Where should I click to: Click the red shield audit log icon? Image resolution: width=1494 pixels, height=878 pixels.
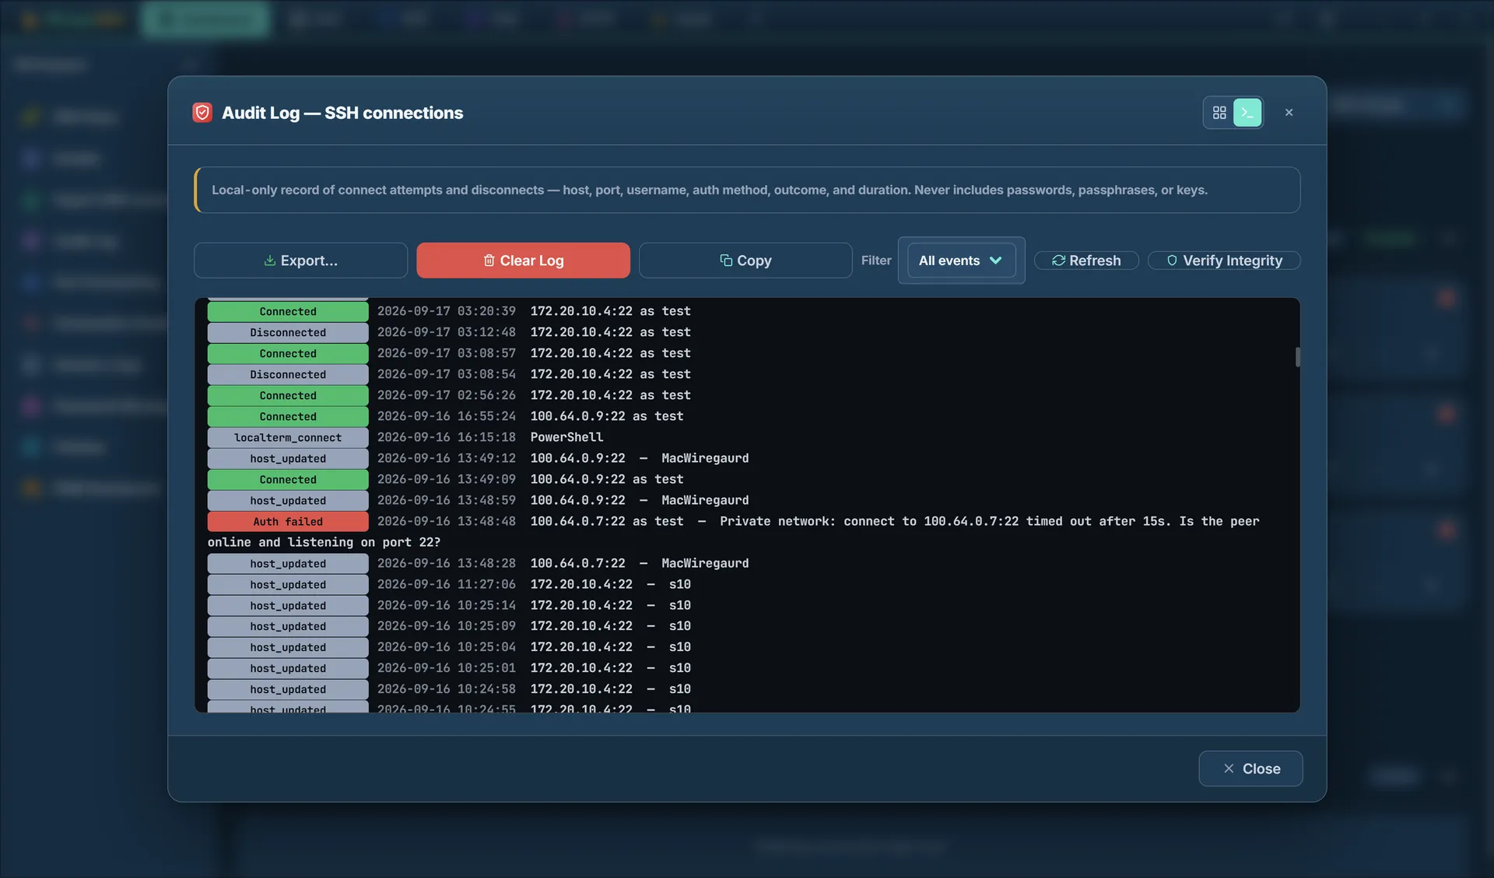coord(202,113)
